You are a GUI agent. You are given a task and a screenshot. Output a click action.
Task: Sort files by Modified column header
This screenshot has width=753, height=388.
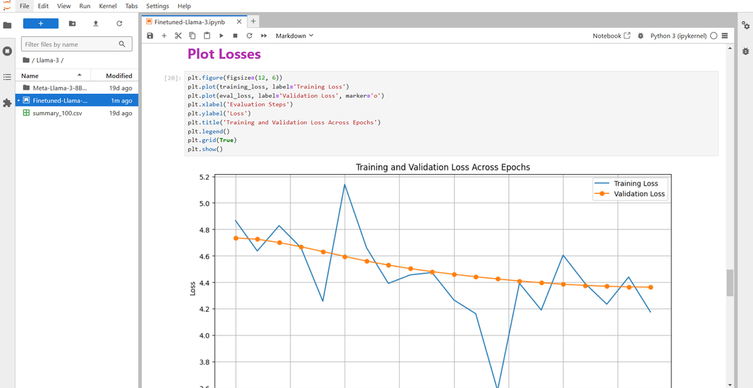tap(114, 76)
